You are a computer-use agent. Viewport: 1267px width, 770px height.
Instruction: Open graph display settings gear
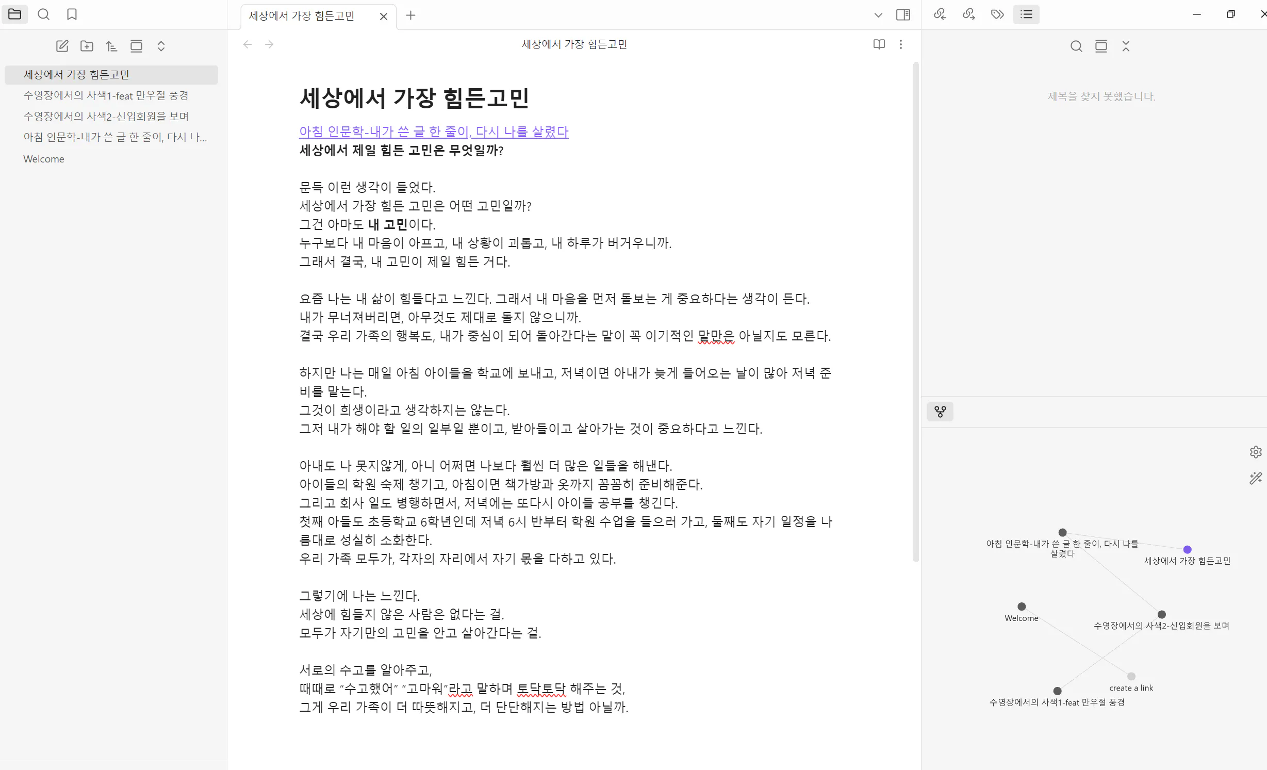click(x=1256, y=452)
